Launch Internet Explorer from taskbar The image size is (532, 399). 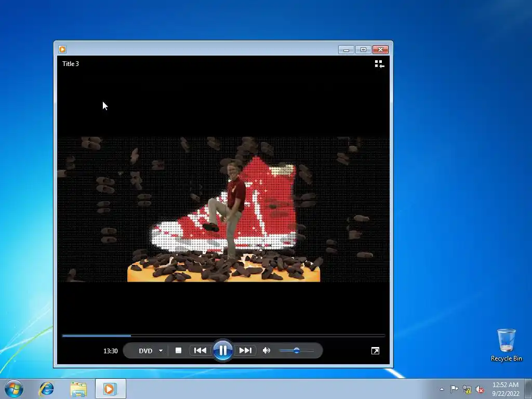coord(46,389)
